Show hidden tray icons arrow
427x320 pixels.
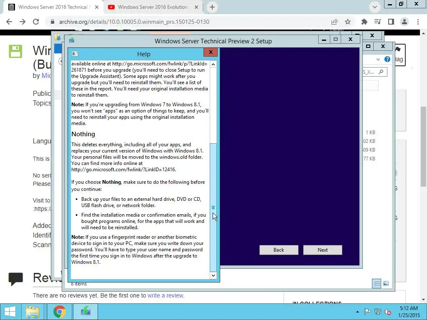(357, 312)
